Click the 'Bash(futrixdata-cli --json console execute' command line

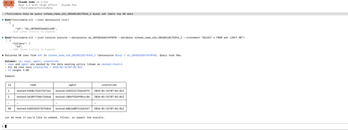125,38
